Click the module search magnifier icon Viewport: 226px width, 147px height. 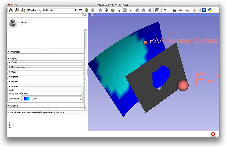[39, 10]
